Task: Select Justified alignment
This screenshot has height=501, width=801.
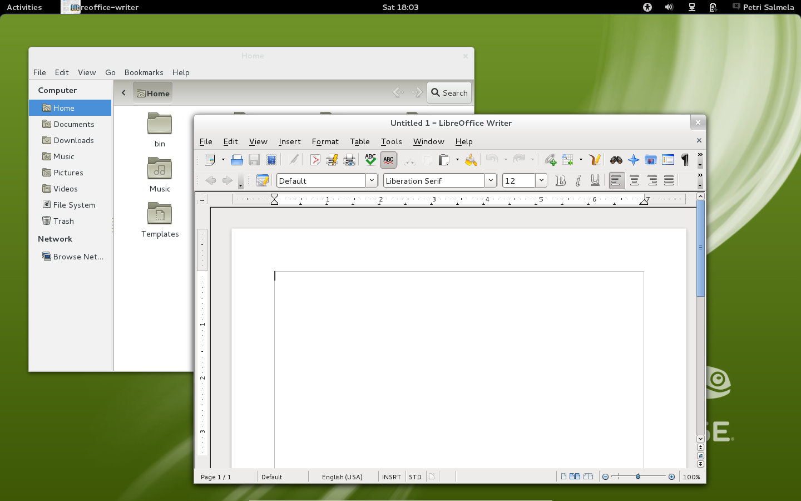Action: tap(669, 180)
